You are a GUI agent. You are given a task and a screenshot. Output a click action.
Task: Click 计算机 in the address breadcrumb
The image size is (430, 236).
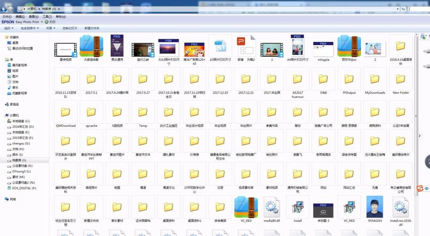(32, 9)
